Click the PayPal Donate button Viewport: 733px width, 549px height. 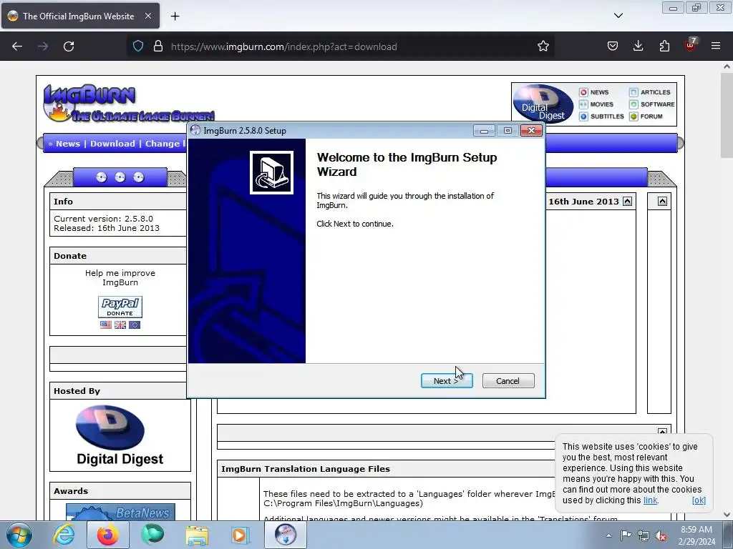point(120,307)
